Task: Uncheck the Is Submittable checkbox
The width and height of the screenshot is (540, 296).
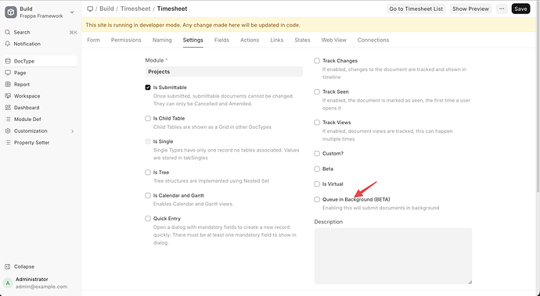Action: [x=148, y=87]
